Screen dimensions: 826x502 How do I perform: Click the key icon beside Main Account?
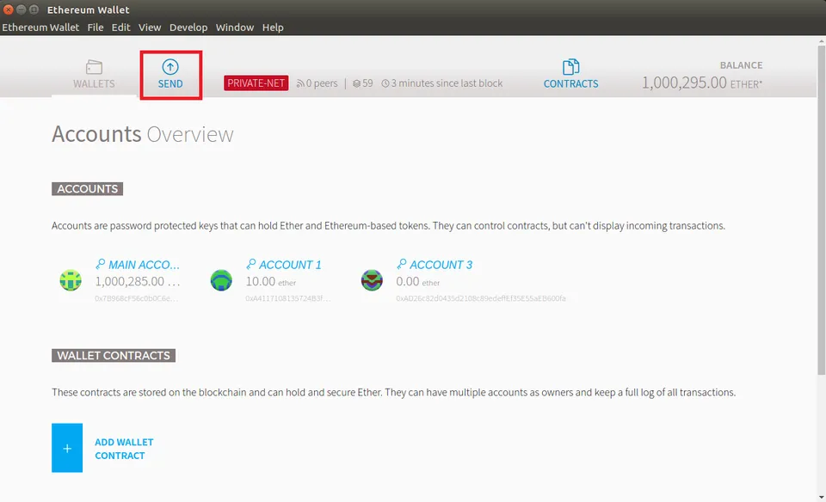coord(100,264)
